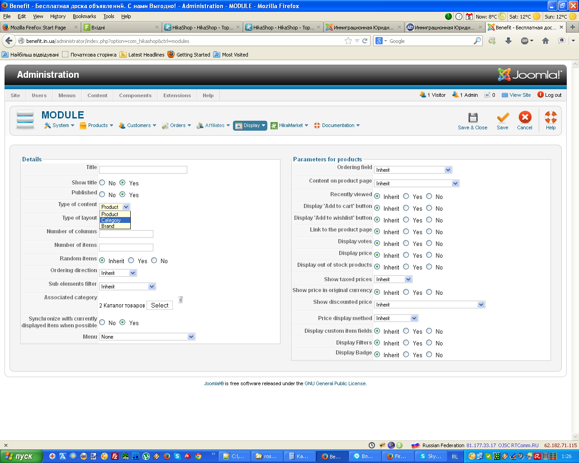Screen dimensions: 579x463
Task: Open Help lifebuoy icon in toolbar
Action: tap(551, 118)
